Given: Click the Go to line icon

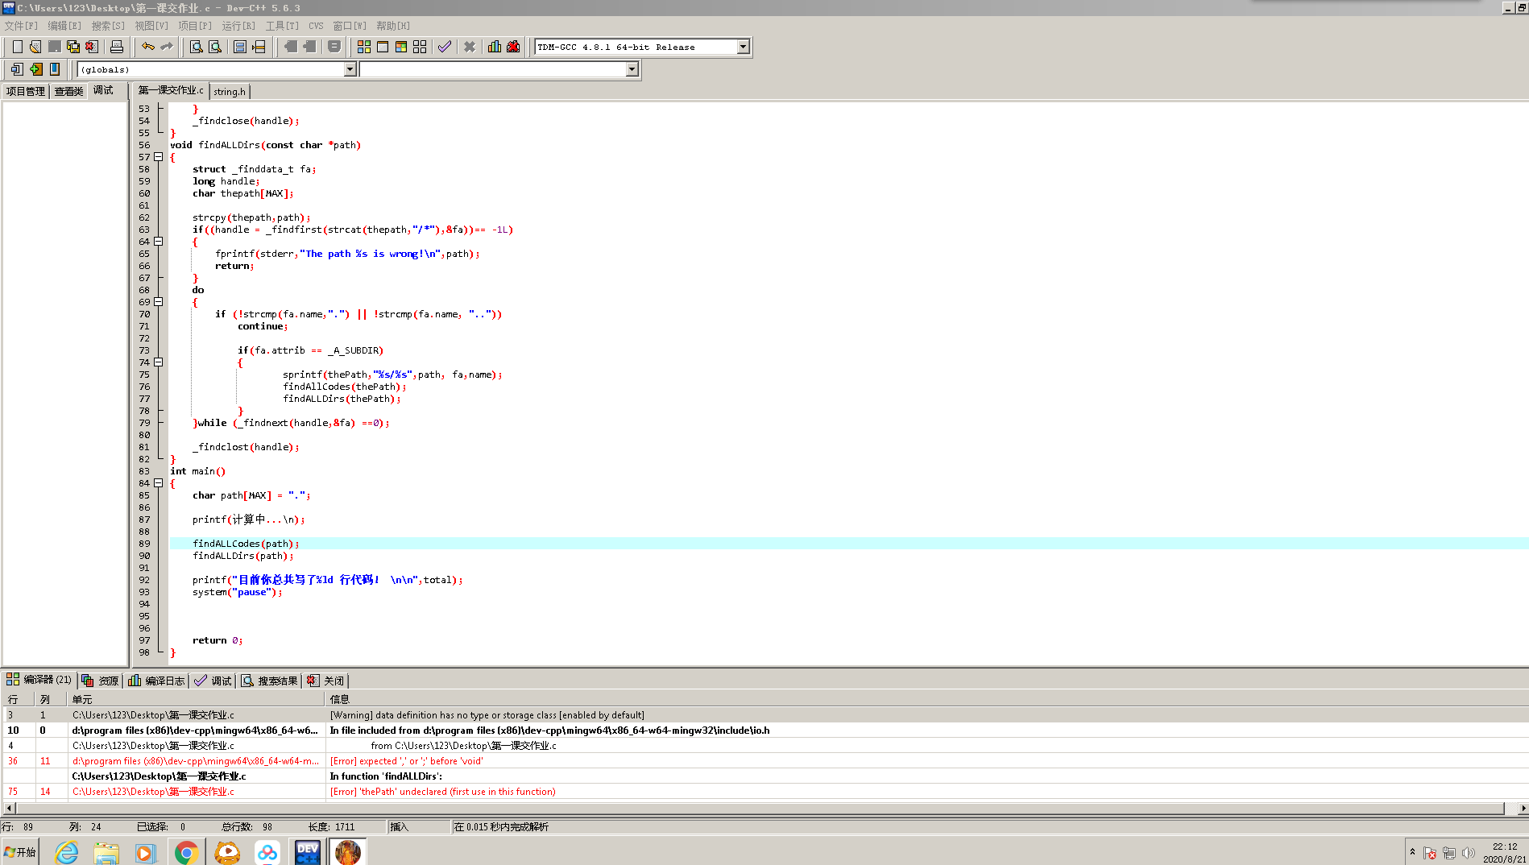Looking at the screenshot, I should point(259,47).
